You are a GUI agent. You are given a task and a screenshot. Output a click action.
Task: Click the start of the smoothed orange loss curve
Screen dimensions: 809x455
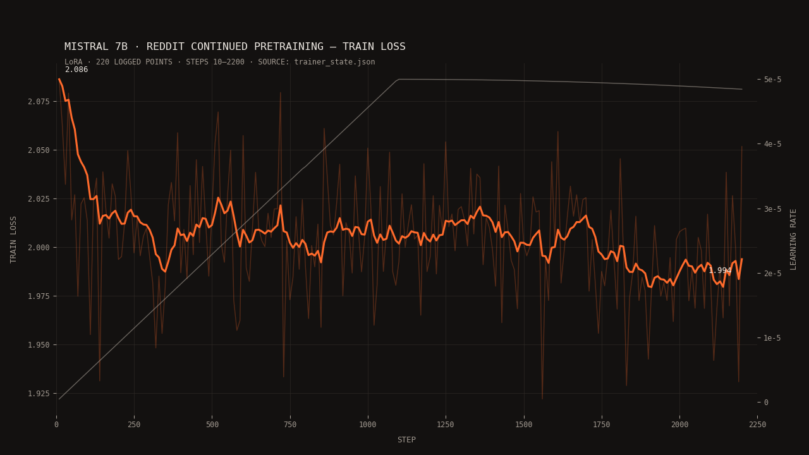59,80
